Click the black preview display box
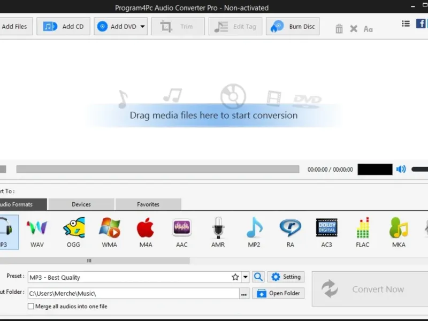This screenshot has height=321, width=428. (x=375, y=169)
